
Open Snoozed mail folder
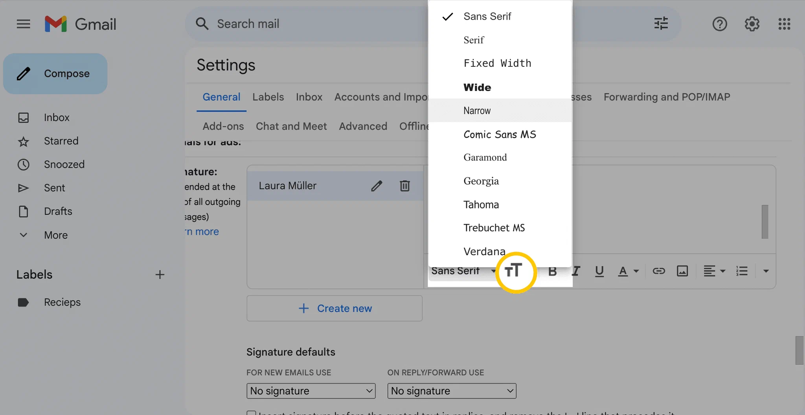[x=64, y=165]
